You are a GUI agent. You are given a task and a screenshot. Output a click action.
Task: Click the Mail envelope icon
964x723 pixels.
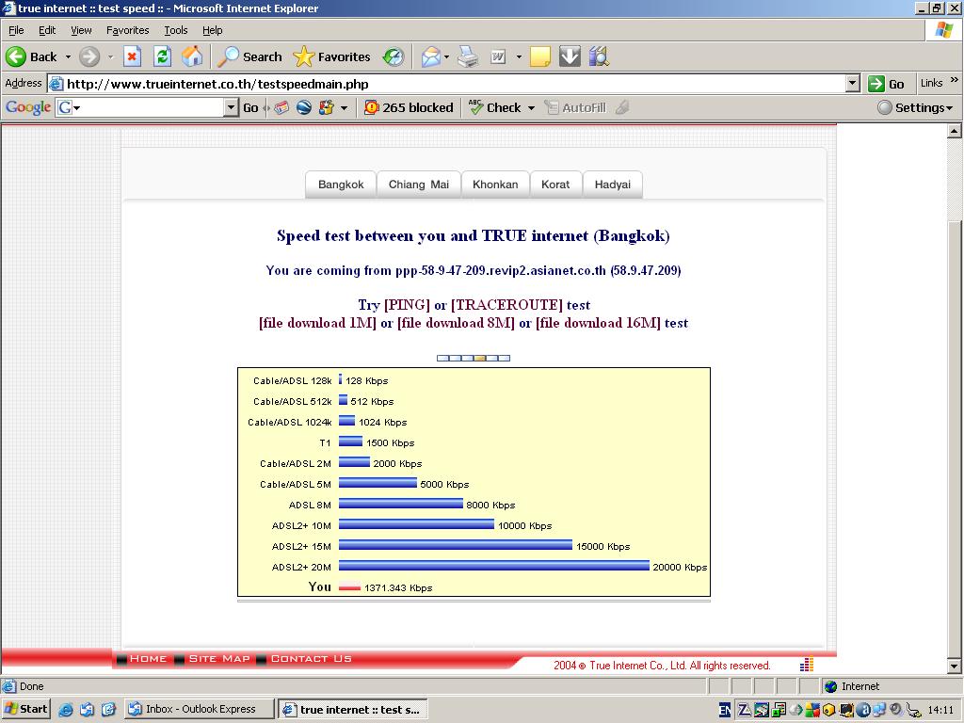tap(430, 57)
